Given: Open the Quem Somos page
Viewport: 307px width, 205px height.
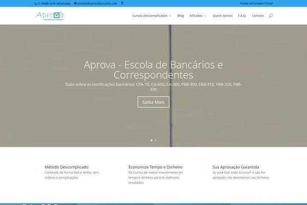Looking at the screenshot, I should tap(223, 16).
